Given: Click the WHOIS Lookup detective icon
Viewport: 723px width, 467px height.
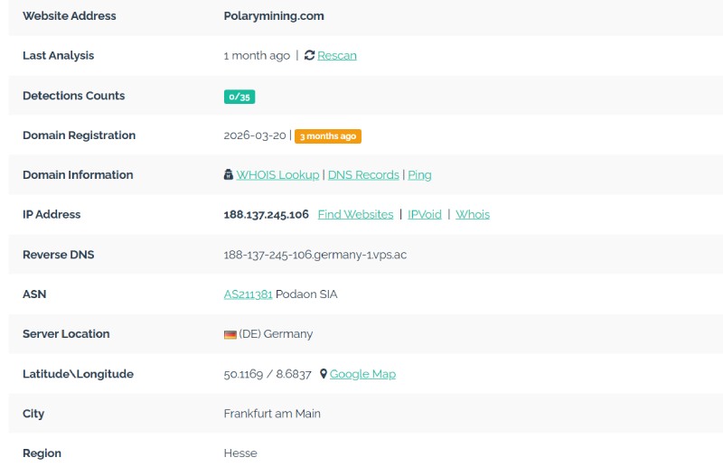Looking at the screenshot, I should point(229,174).
